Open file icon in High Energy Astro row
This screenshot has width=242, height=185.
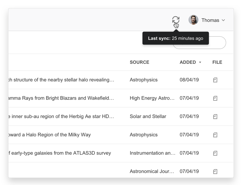tap(215, 98)
